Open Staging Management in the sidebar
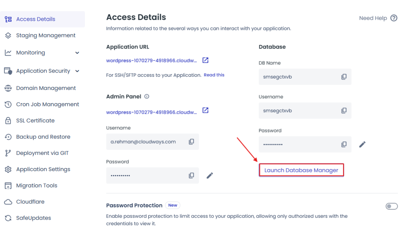This screenshot has width=408, height=234. pyautogui.click(x=45, y=35)
